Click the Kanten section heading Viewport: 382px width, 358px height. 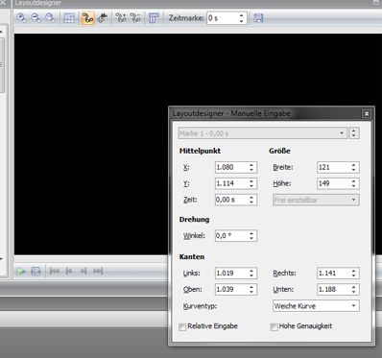(x=192, y=257)
